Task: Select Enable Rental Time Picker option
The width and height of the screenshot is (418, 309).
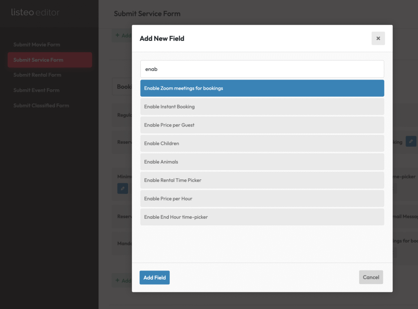Action: (x=262, y=180)
